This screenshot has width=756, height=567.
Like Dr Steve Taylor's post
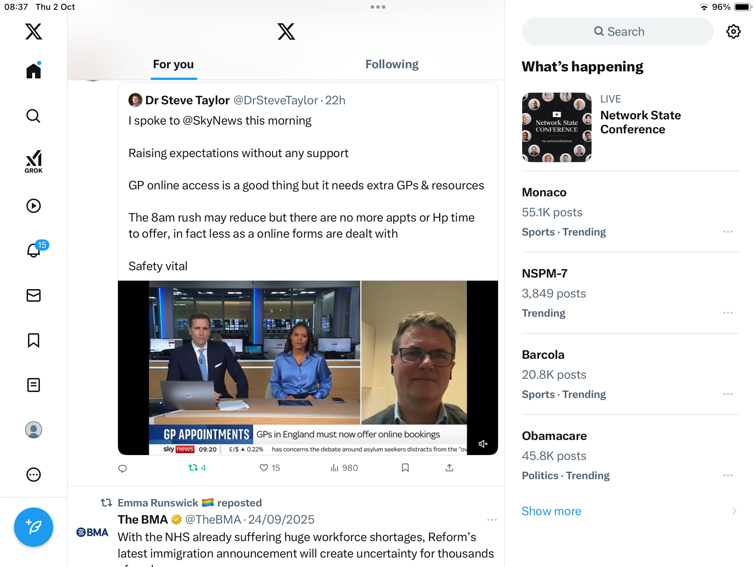tap(264, 468)
